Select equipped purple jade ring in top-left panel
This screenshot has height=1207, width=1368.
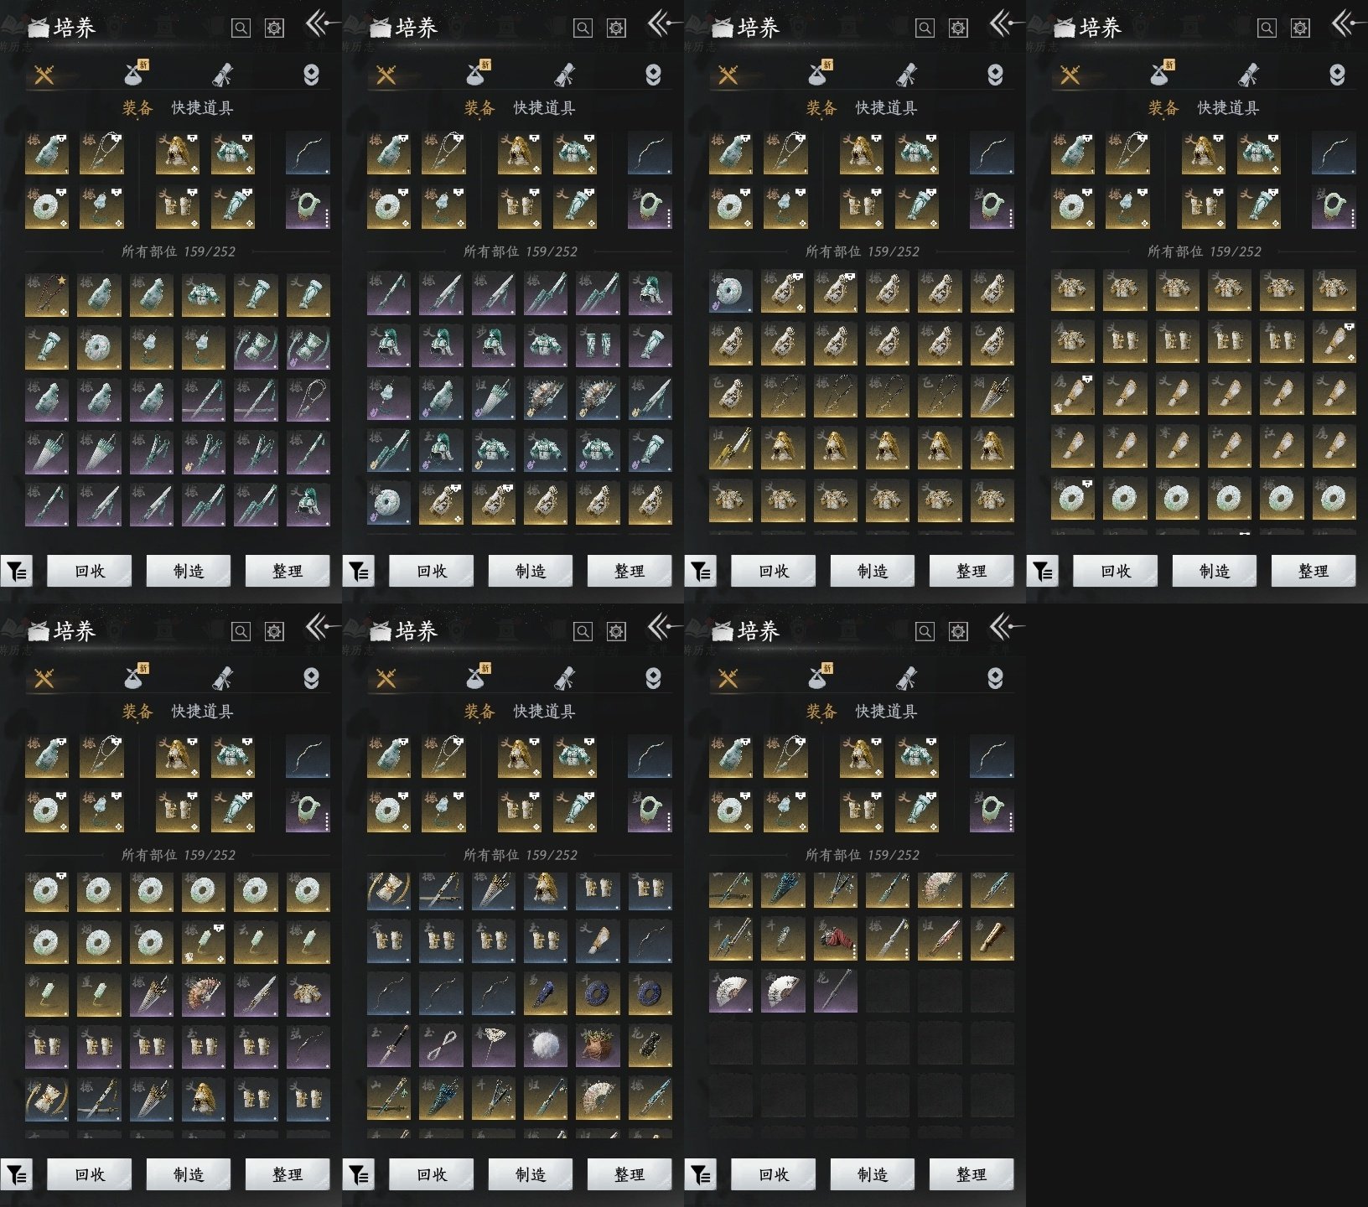[x=308, y=207]
